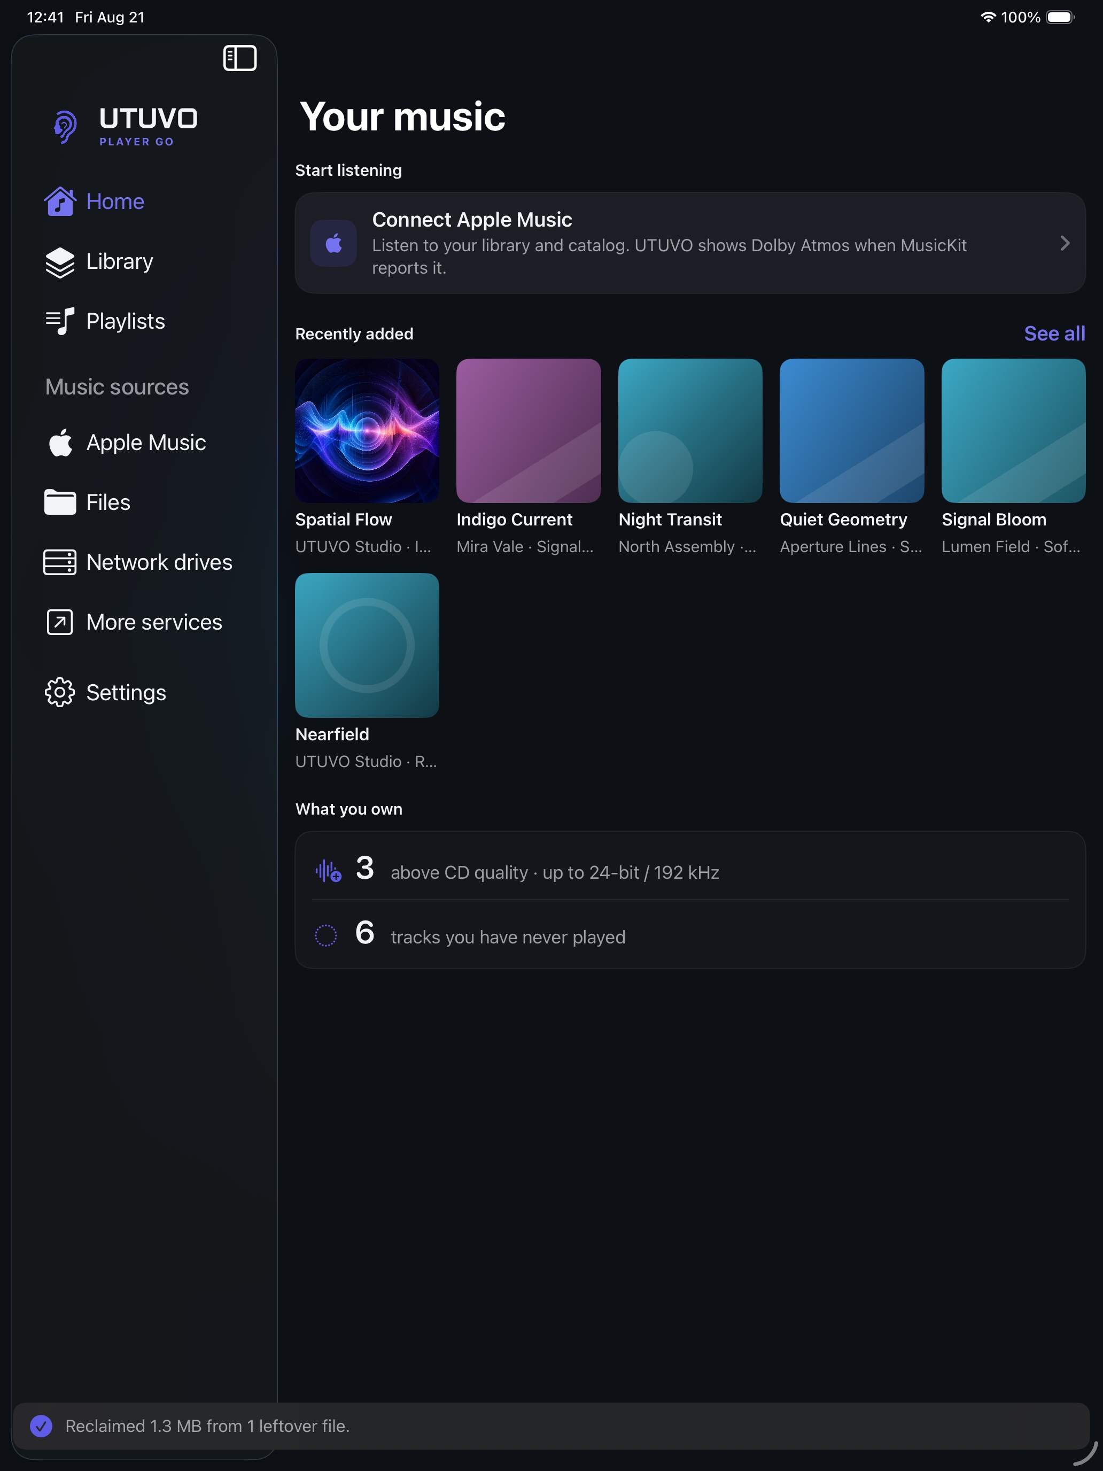Screen dimensions: 1103x1471
Task: Open Night Transit album artwork
Action: (x=690, y=430)
